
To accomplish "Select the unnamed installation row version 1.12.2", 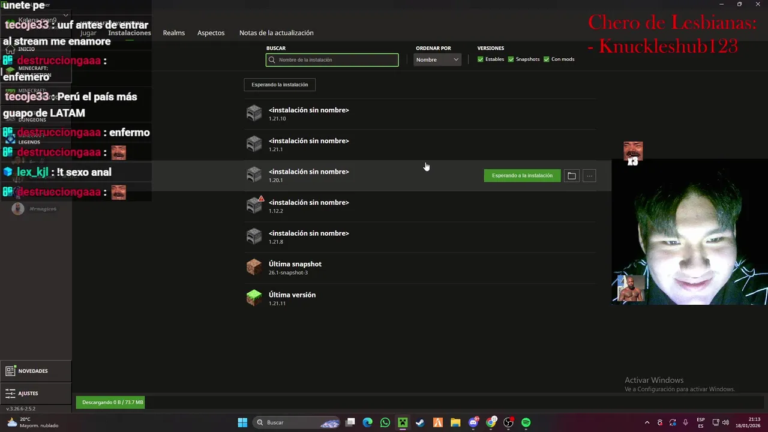I will [420, 206].
